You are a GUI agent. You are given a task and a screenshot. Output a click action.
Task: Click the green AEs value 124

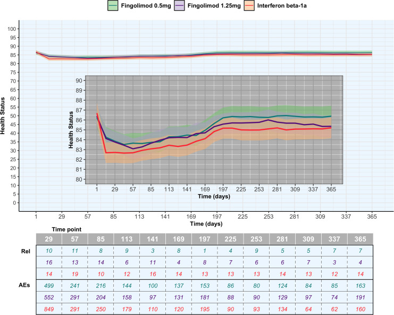point(282,286)
